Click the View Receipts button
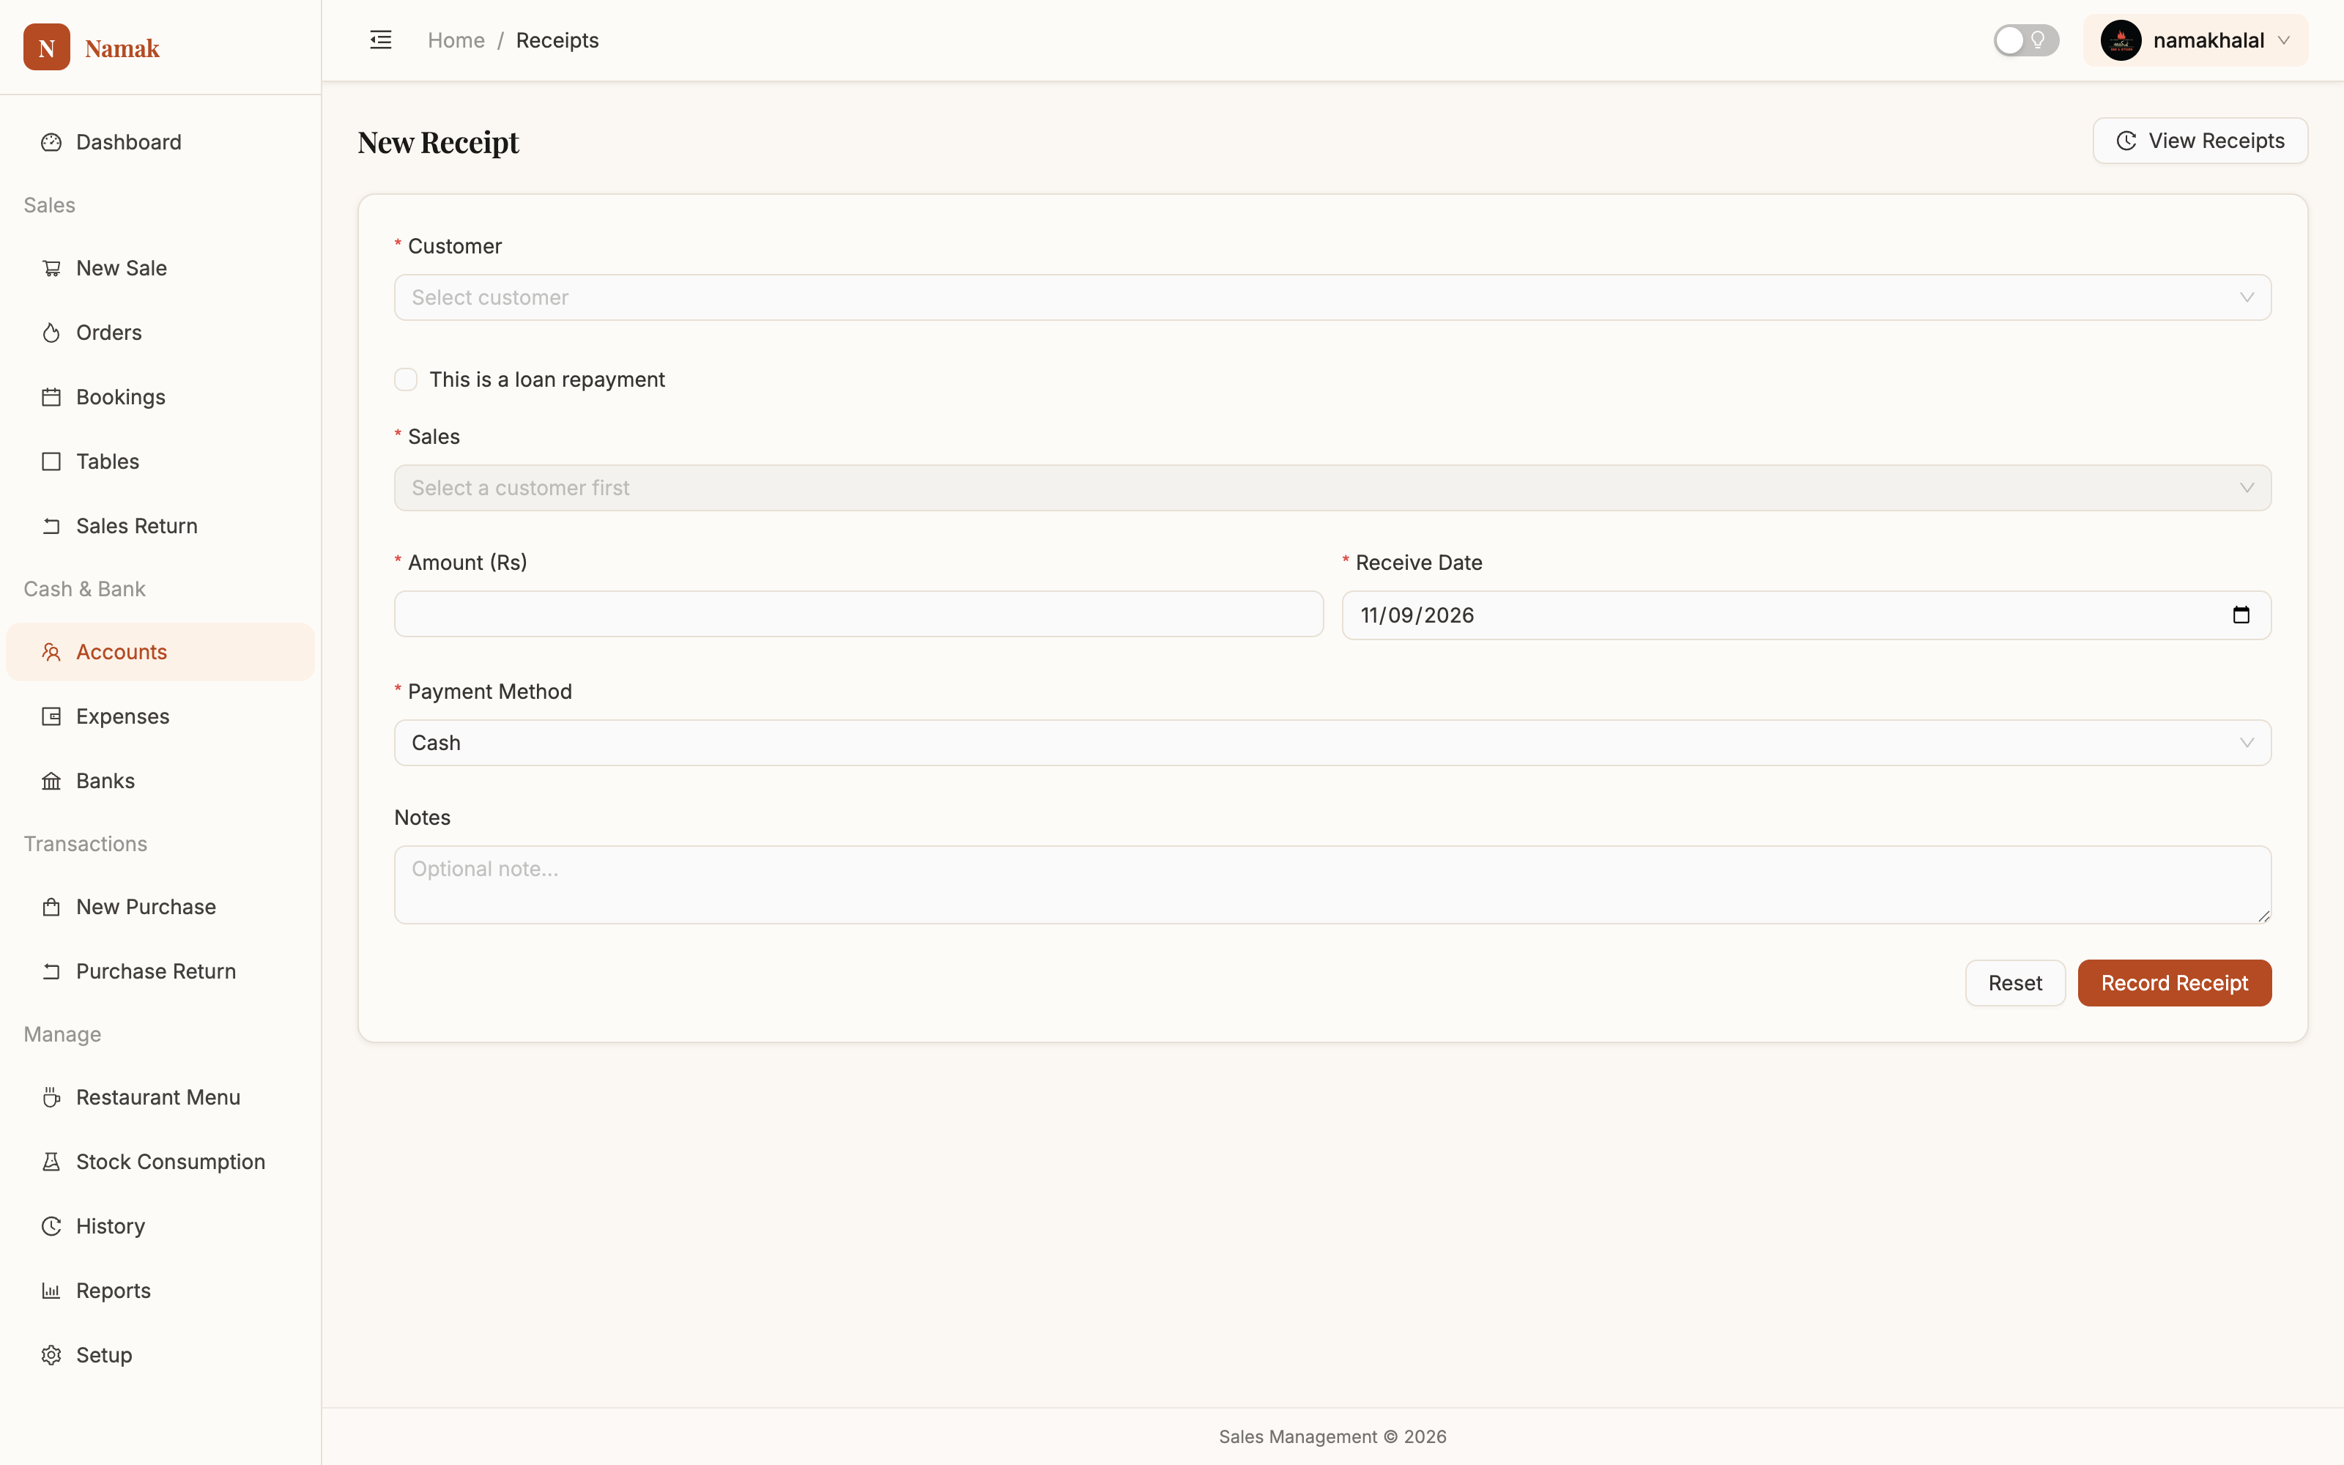 point(2200,141)
